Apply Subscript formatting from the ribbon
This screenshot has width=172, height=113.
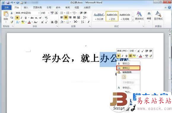pos(36,18)
